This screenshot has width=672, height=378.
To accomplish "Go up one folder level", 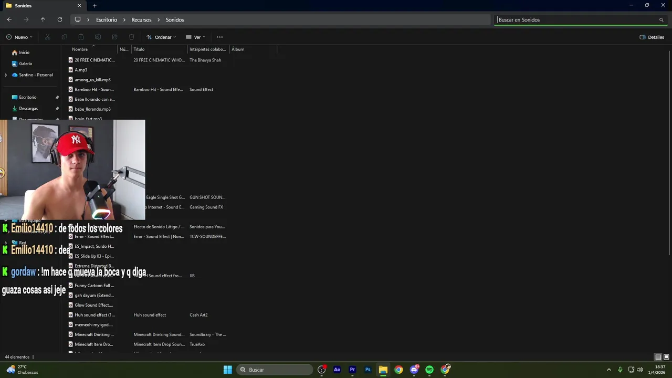I will pyautogui.click(x=43, y=19).
